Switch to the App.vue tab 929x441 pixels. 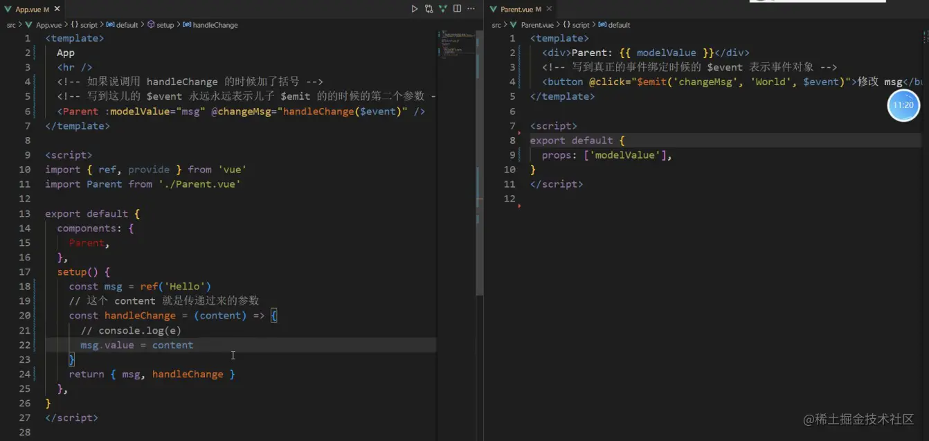[31, 10]
